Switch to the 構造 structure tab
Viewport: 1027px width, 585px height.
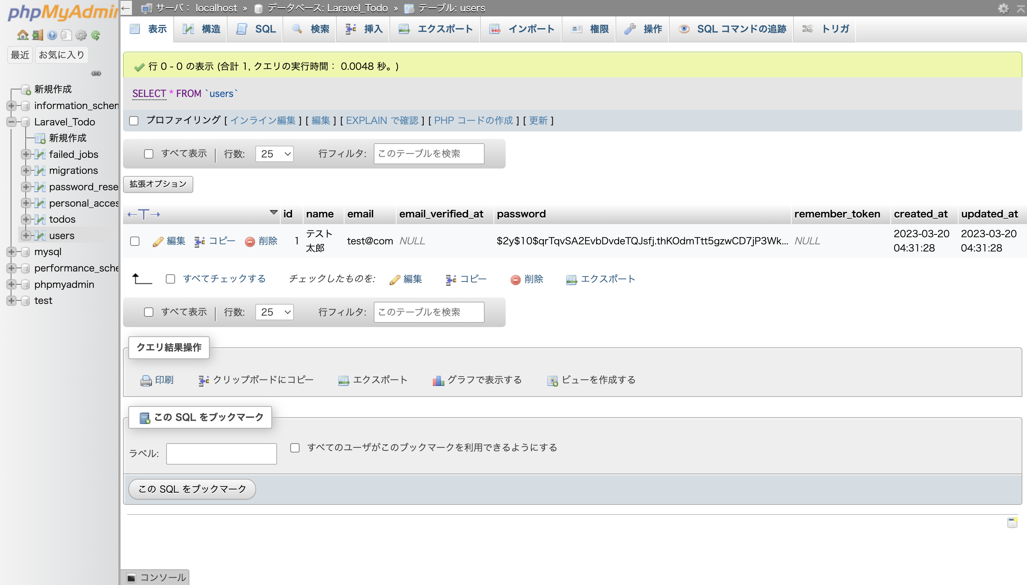coord(201,29)
